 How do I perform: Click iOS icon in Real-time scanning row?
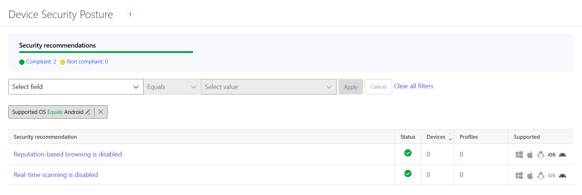552,176
